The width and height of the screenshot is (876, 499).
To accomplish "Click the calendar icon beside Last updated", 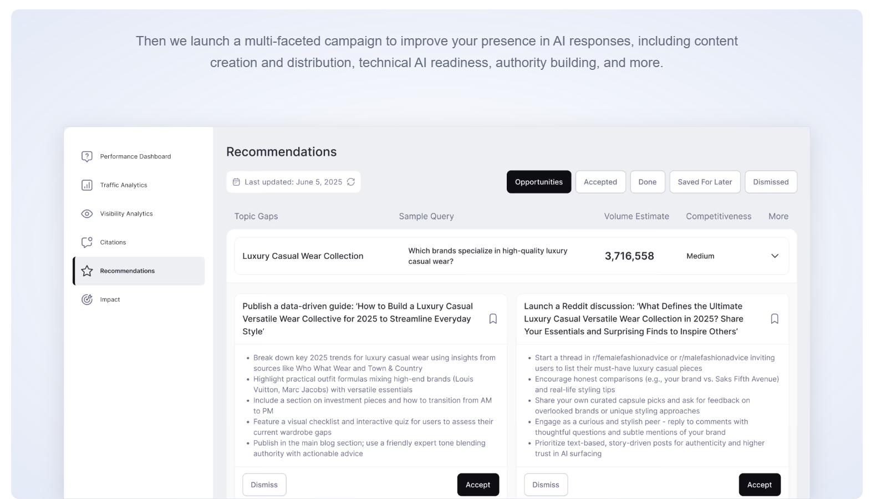I will 236,182.
